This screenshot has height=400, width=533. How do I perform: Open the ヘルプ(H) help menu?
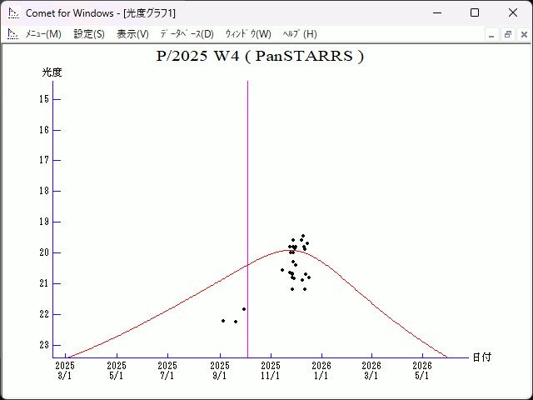(x=300, y=34)
